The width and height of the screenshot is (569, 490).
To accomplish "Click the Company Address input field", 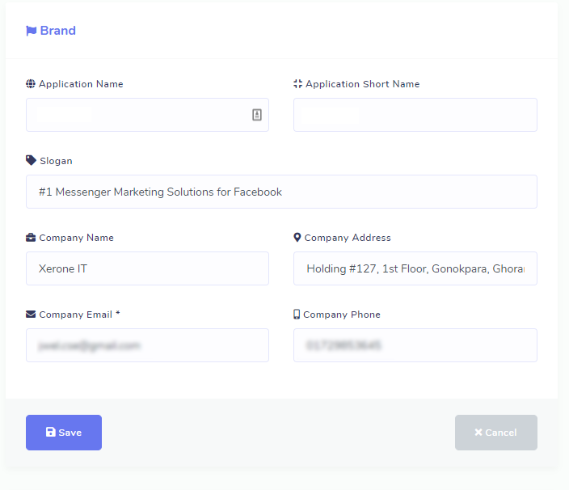I will [415, 268].
